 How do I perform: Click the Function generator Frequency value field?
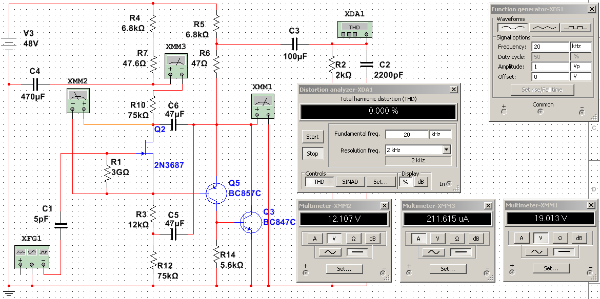[x=550, y=47]
